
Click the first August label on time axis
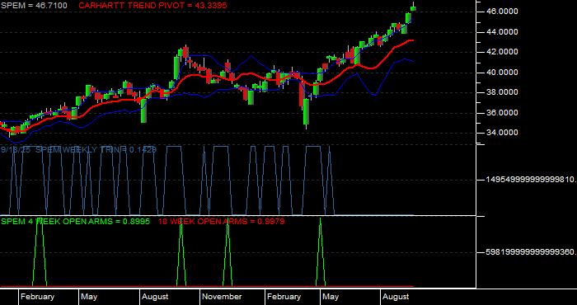point(155,297)
